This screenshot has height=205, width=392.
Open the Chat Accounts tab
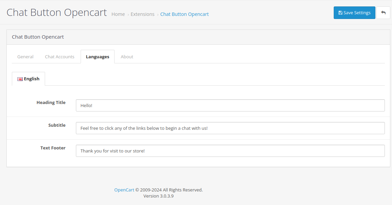click(60, 57)
